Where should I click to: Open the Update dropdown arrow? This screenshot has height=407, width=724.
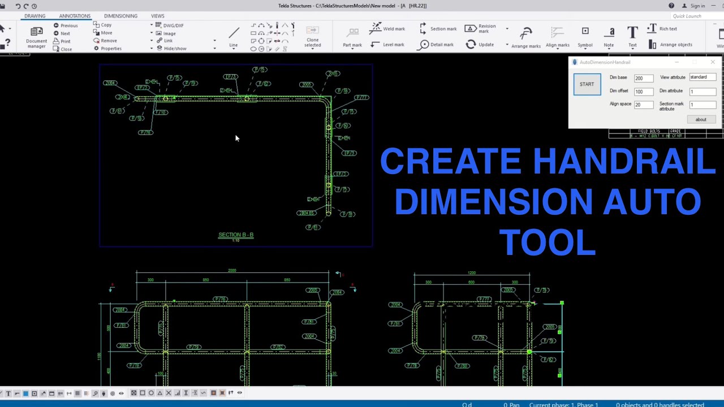[x=507, y=45]
